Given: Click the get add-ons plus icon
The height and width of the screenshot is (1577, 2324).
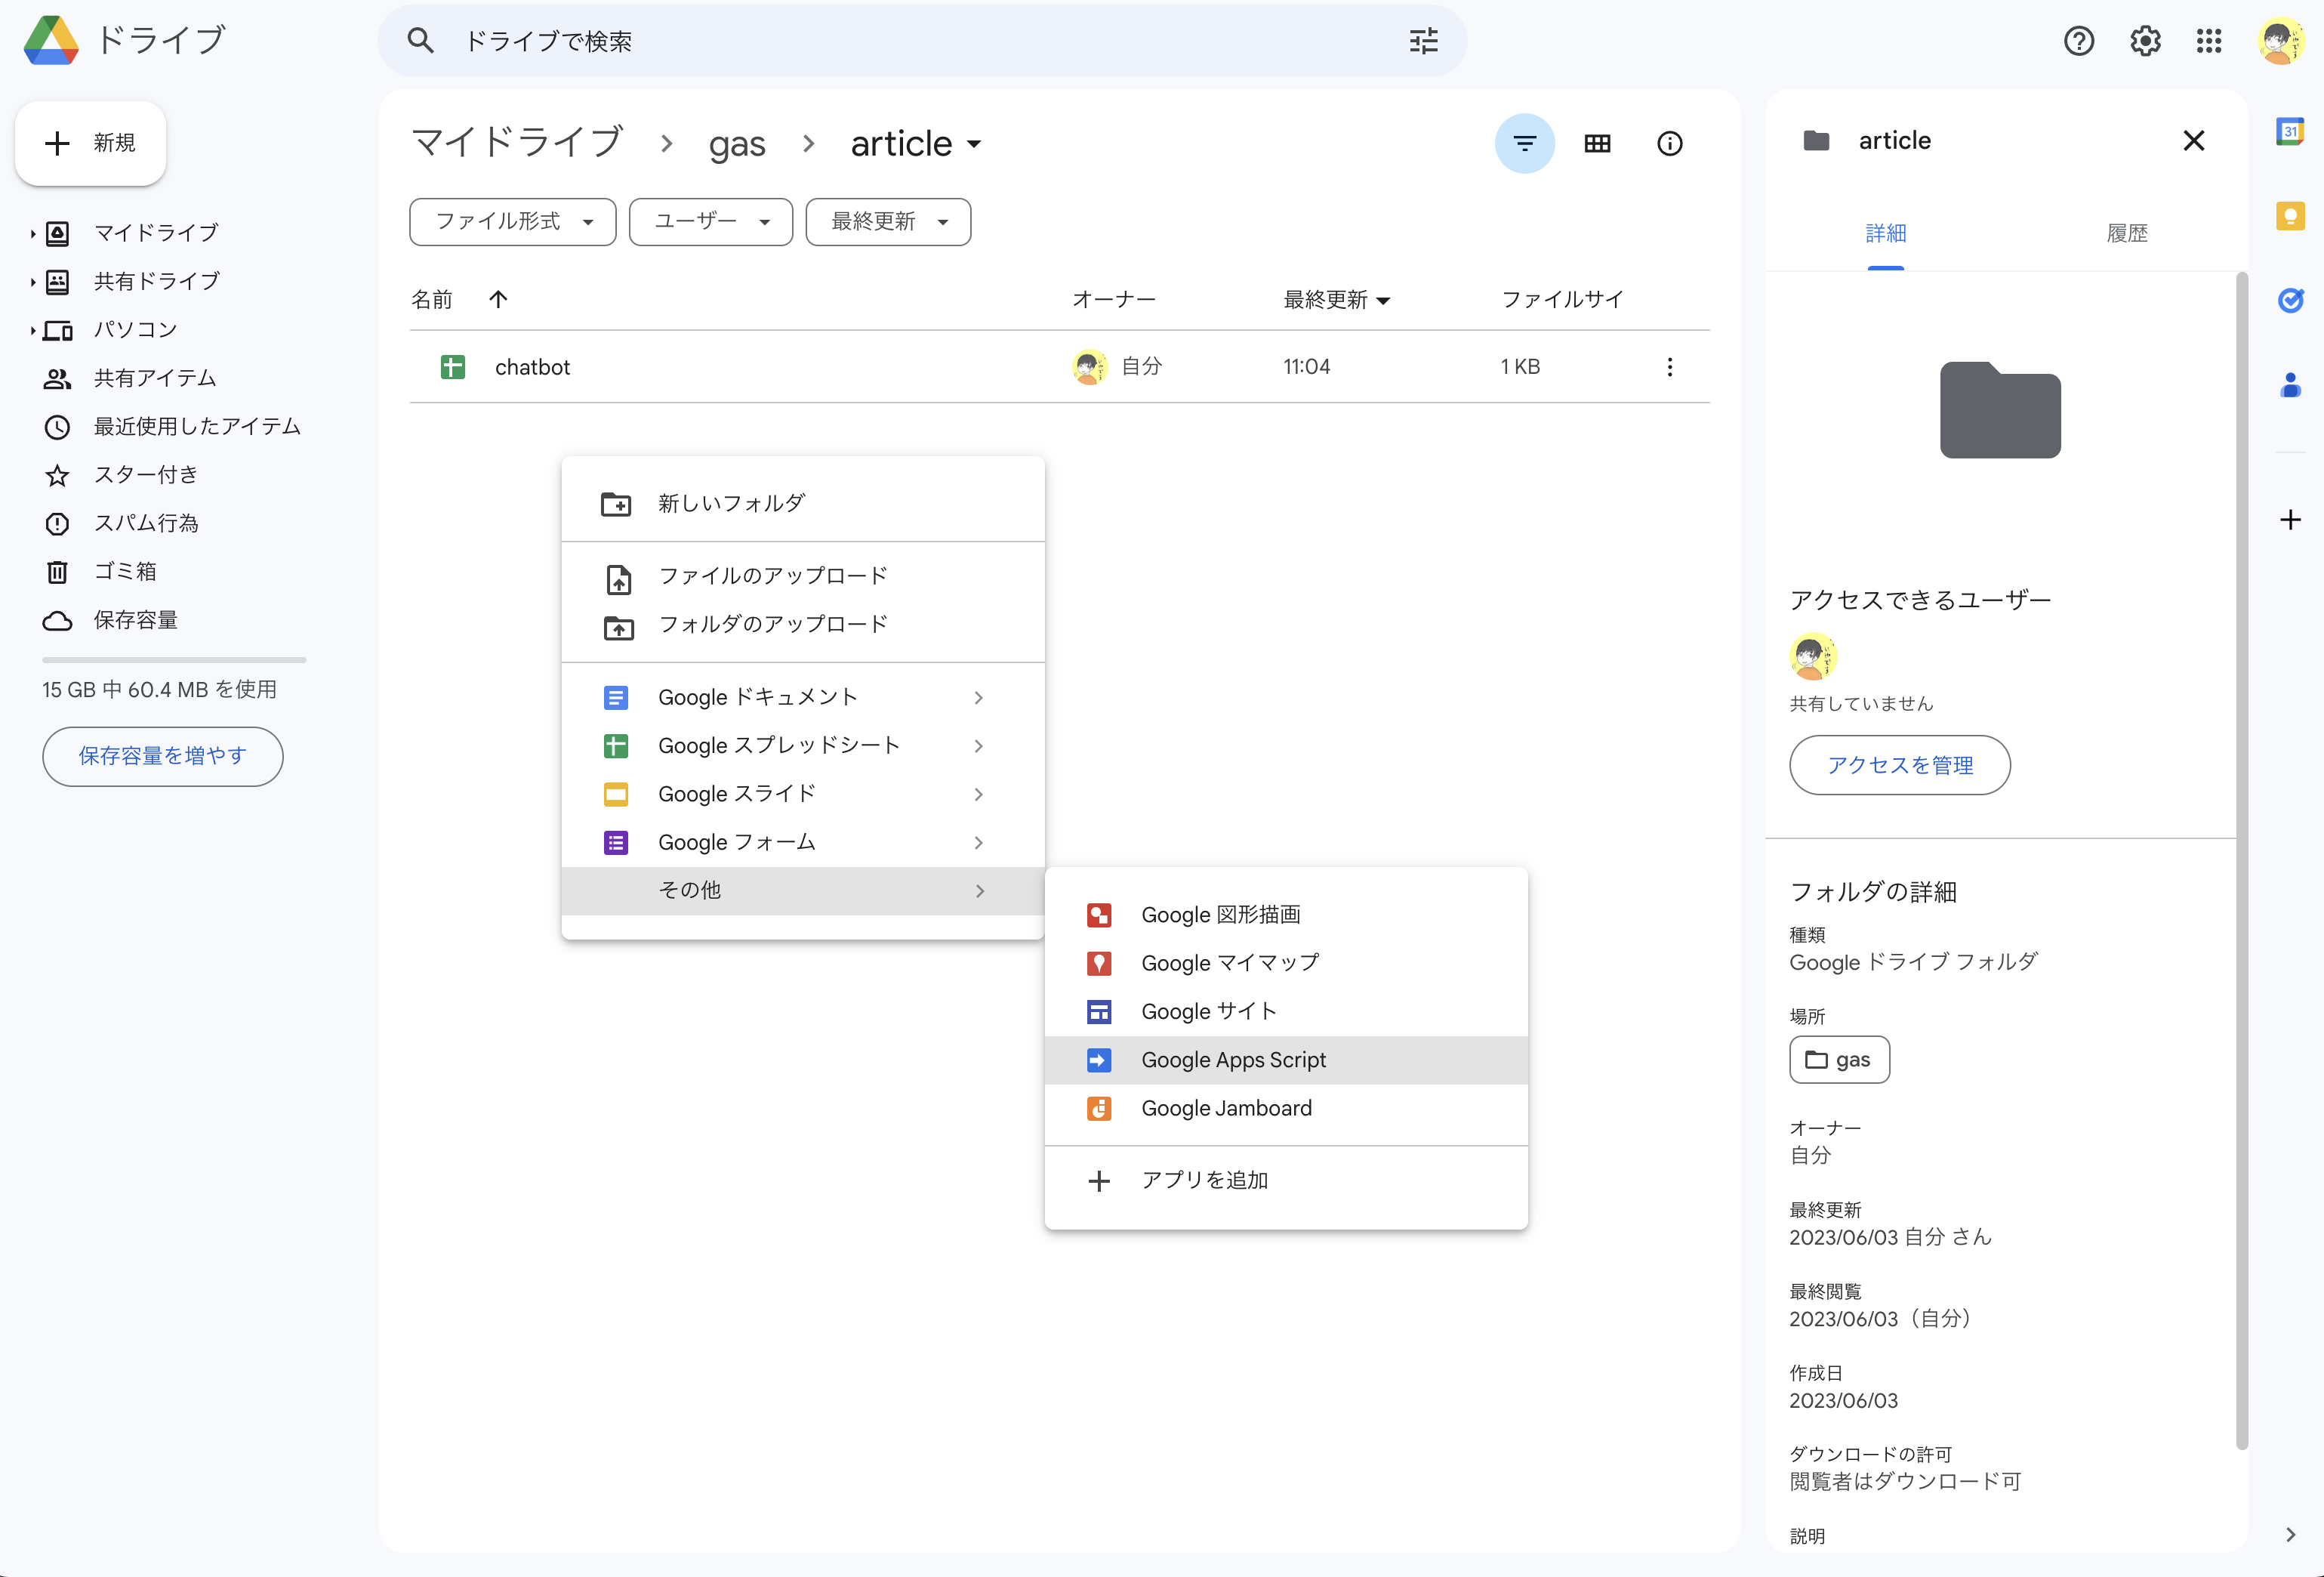Looking at the screenshot, I should click(2290, 520).
